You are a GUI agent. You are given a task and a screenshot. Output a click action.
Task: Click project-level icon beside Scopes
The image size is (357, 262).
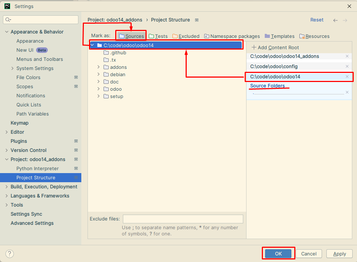click(76, 86)
